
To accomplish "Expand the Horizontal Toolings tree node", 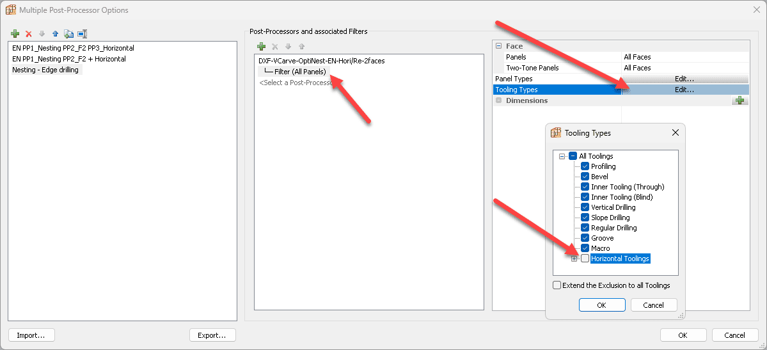I will (x=574, y=259).
